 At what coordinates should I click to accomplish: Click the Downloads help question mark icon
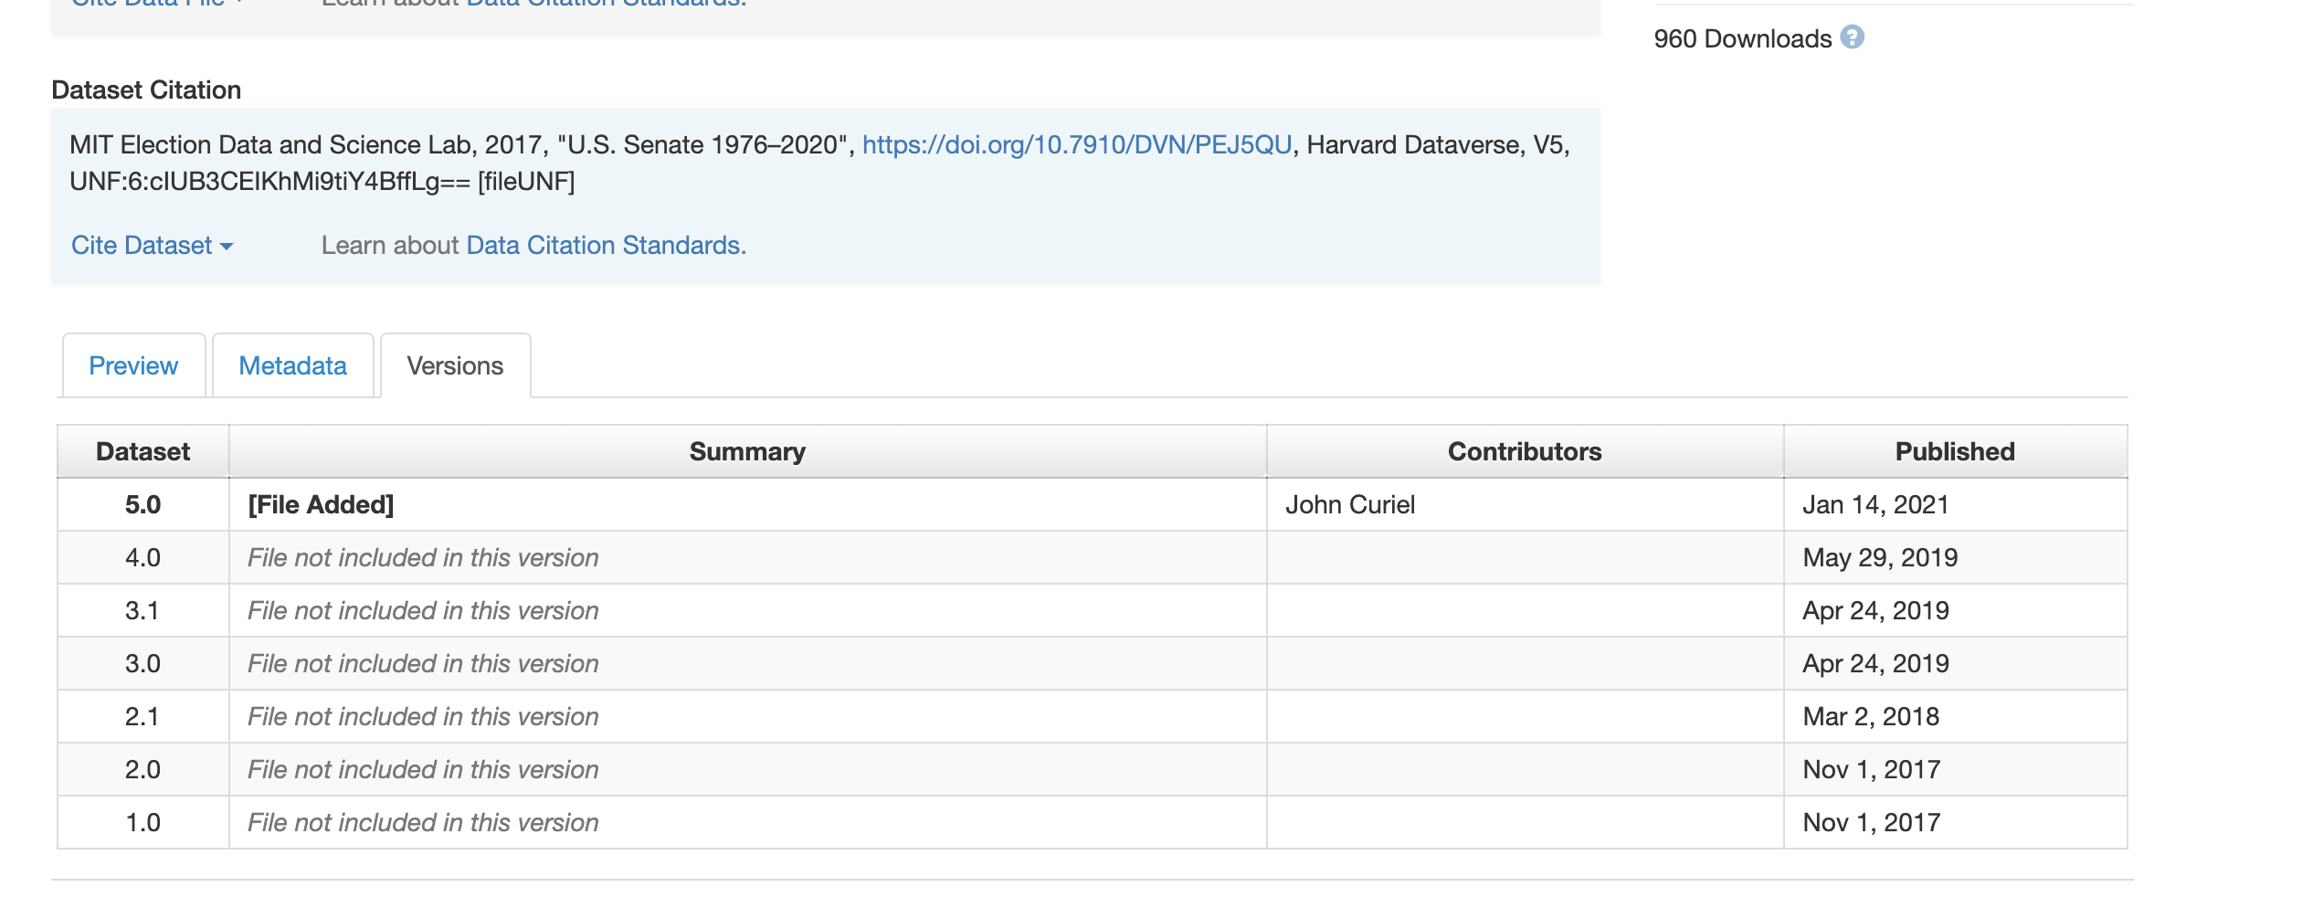[x=1852, y=37]
